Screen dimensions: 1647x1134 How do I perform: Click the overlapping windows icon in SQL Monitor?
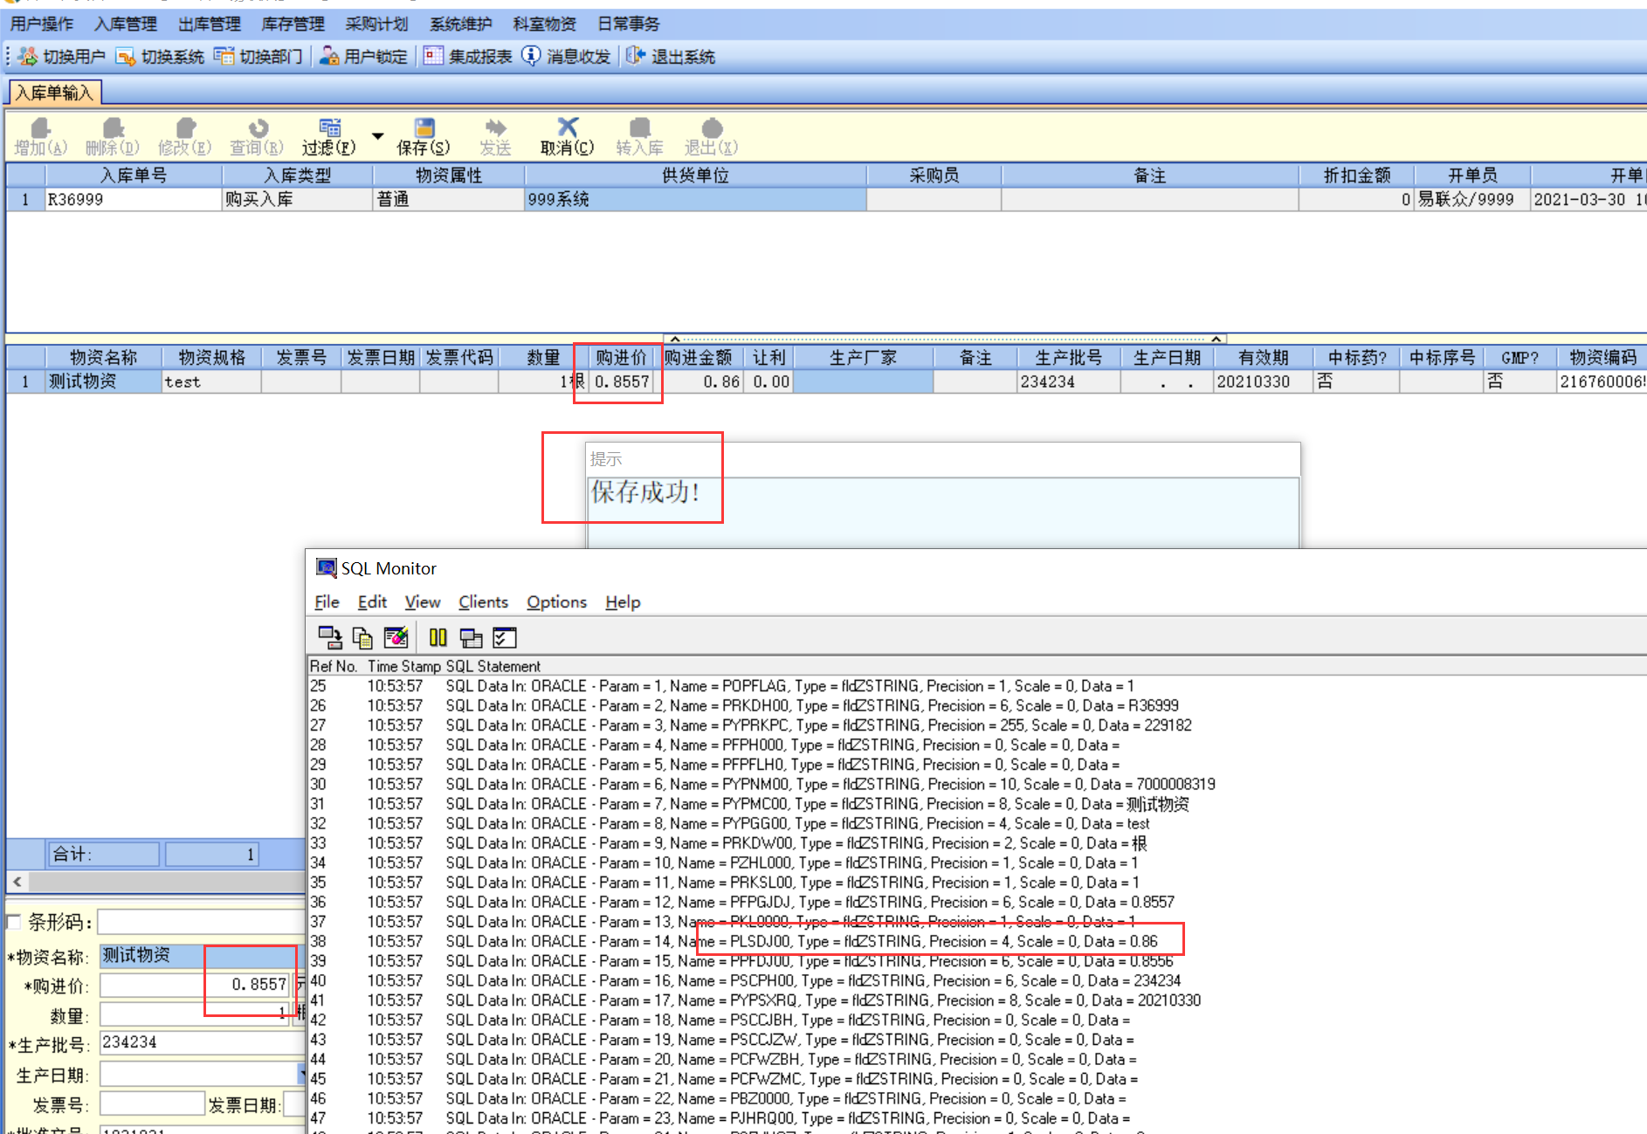pyautogui.click(x=471, y=638)
